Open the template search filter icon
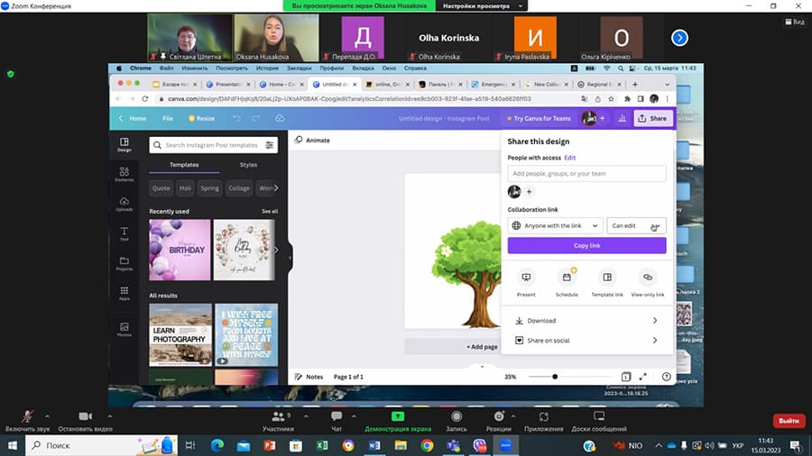The image size is (812, 456). 269,145
